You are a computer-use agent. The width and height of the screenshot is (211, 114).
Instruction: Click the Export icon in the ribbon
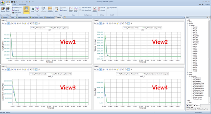pyautogui.click(x=7, y=10)
